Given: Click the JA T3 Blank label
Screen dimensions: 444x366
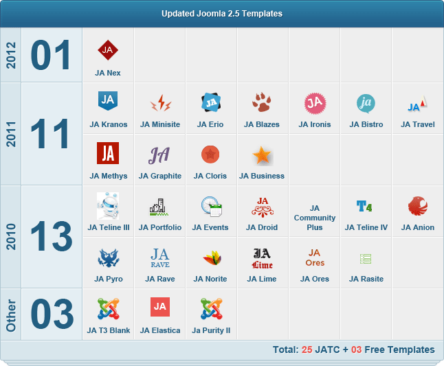Looking at the screenshot, I should 109,330.
